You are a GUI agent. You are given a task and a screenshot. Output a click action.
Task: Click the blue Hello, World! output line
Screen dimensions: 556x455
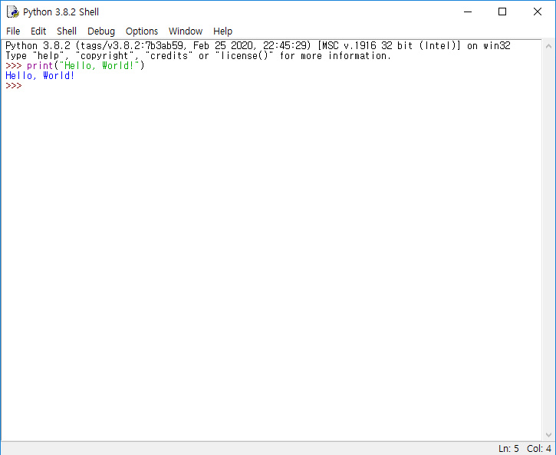coord(40,75)
